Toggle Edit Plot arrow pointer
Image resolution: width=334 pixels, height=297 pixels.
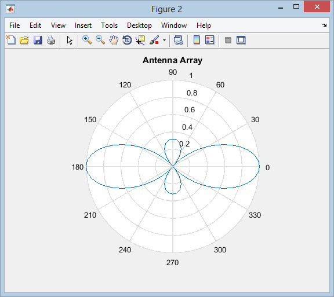tap(70, 40)
